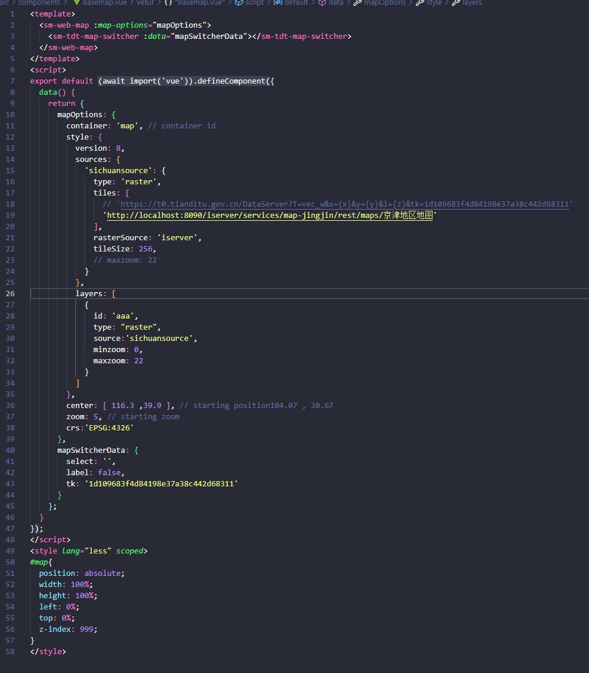
Task: Click the Vue file icon before Basemap.vue breadcrumb
Action: [x=77, y=2]
